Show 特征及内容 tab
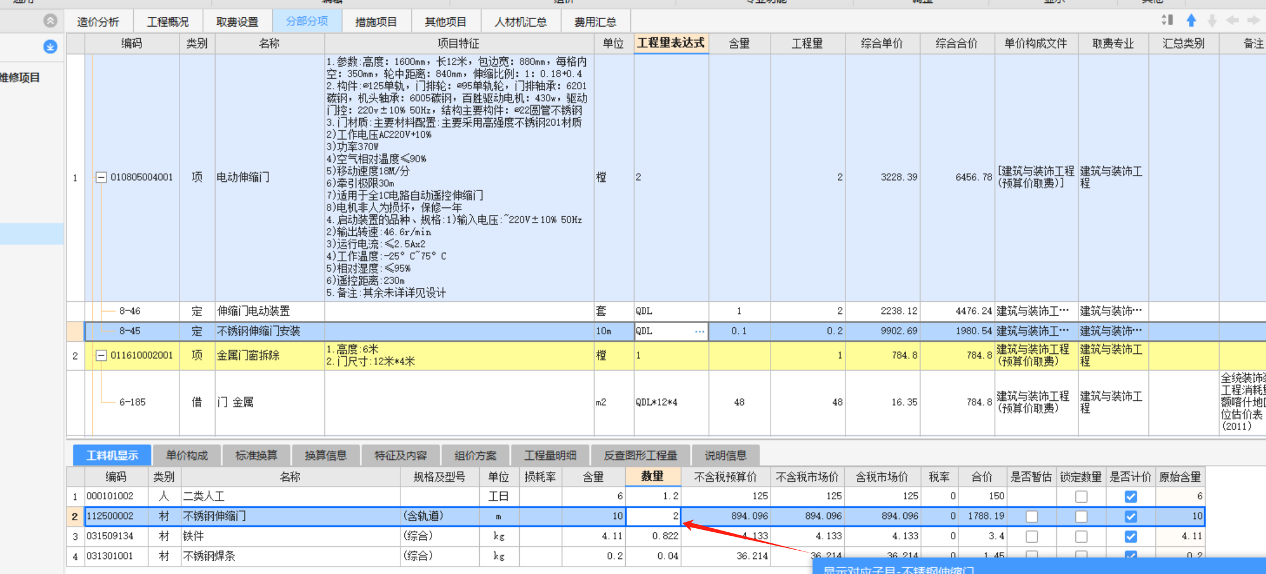1266x574 pixels. click(400, 455)
